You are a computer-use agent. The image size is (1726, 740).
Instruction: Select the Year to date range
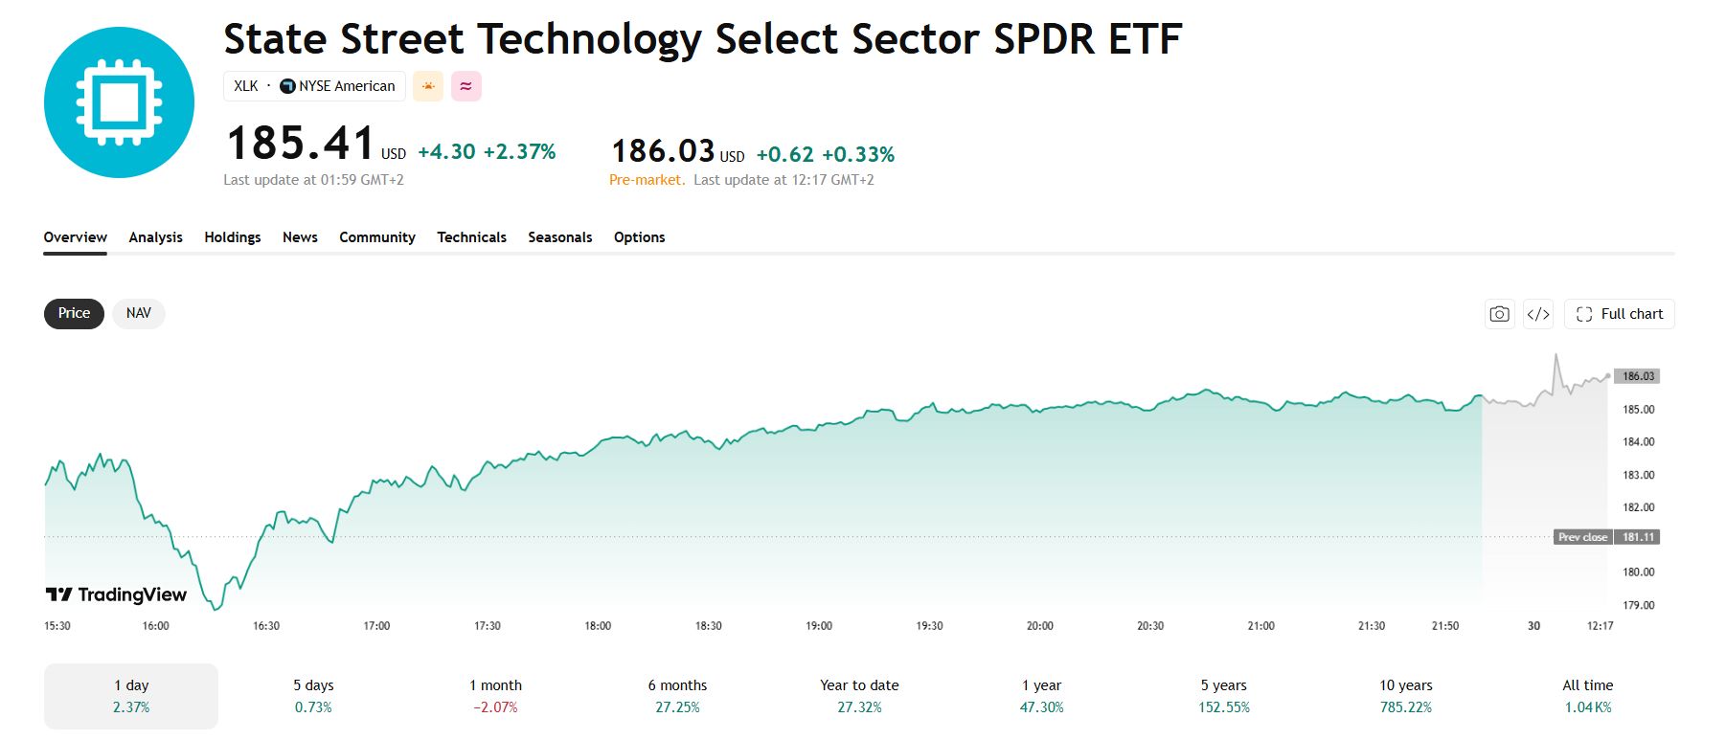coord(859,696)
